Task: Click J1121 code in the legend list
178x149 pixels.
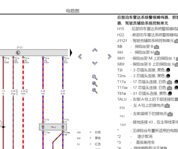Action: pos(122,41)
